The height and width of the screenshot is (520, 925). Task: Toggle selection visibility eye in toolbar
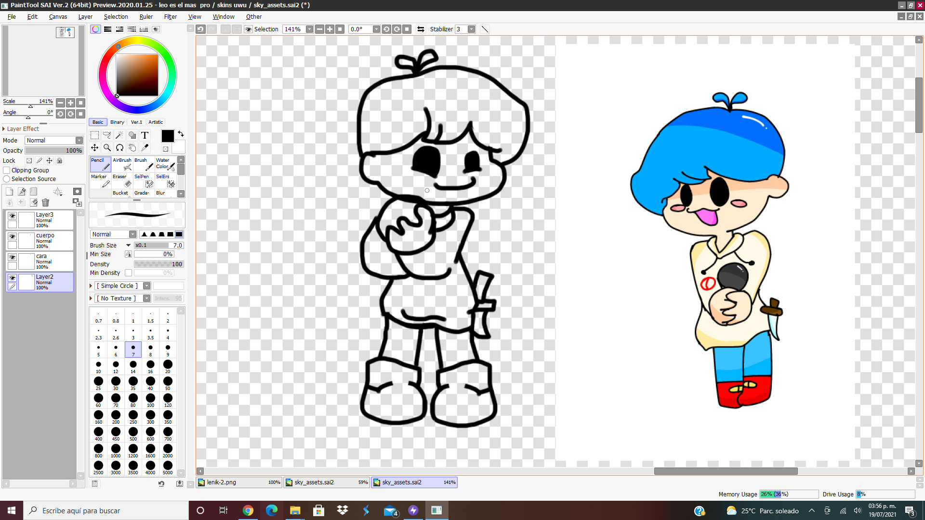[x=249, y=29]
